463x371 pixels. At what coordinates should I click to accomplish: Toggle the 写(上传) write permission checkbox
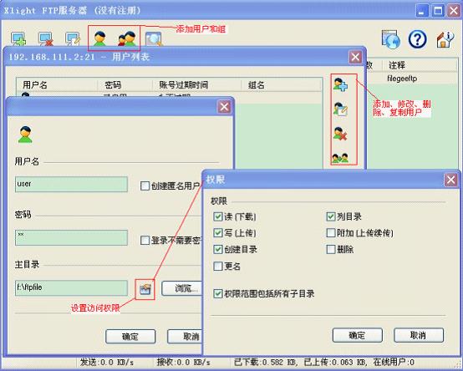(x=218, y=233)
